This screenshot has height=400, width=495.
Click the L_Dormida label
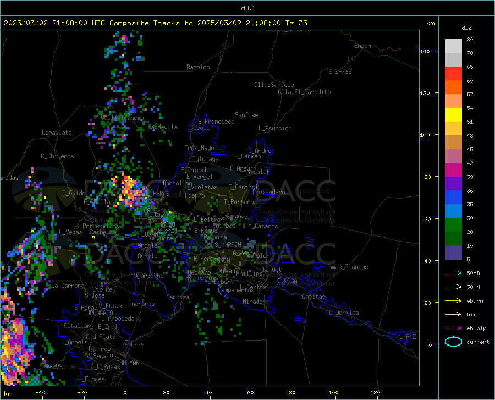pyautogui.click(x=343, y=313)
